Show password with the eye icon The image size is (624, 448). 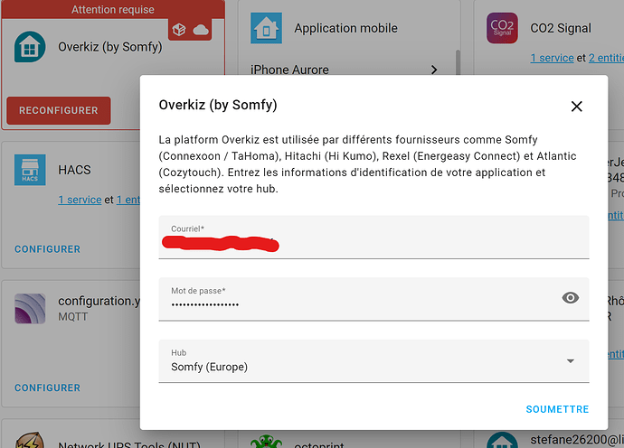click(x=570, y=297)
